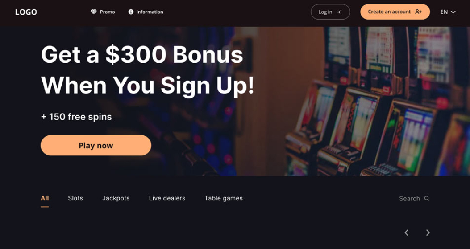Go to next games with right arrow

click(x=428, y=233)
